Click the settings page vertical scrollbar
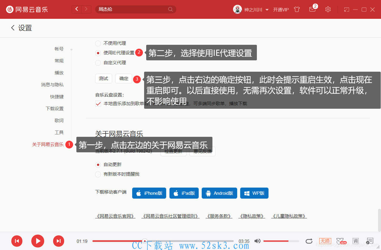This screenshot has height=250, width=381. point(379,220)
